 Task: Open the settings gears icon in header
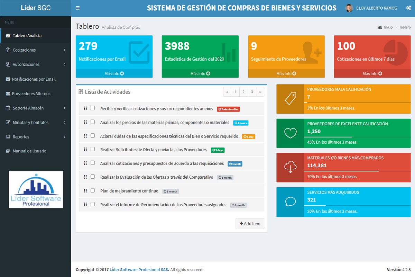[x=408, y=8]
